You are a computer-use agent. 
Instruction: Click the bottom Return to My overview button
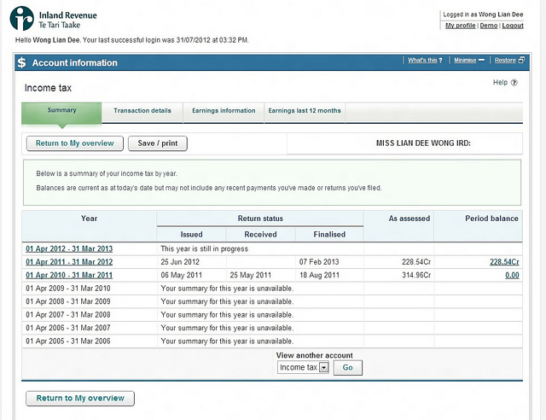coord(79,399)
